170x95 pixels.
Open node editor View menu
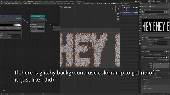tap(6, 3)
